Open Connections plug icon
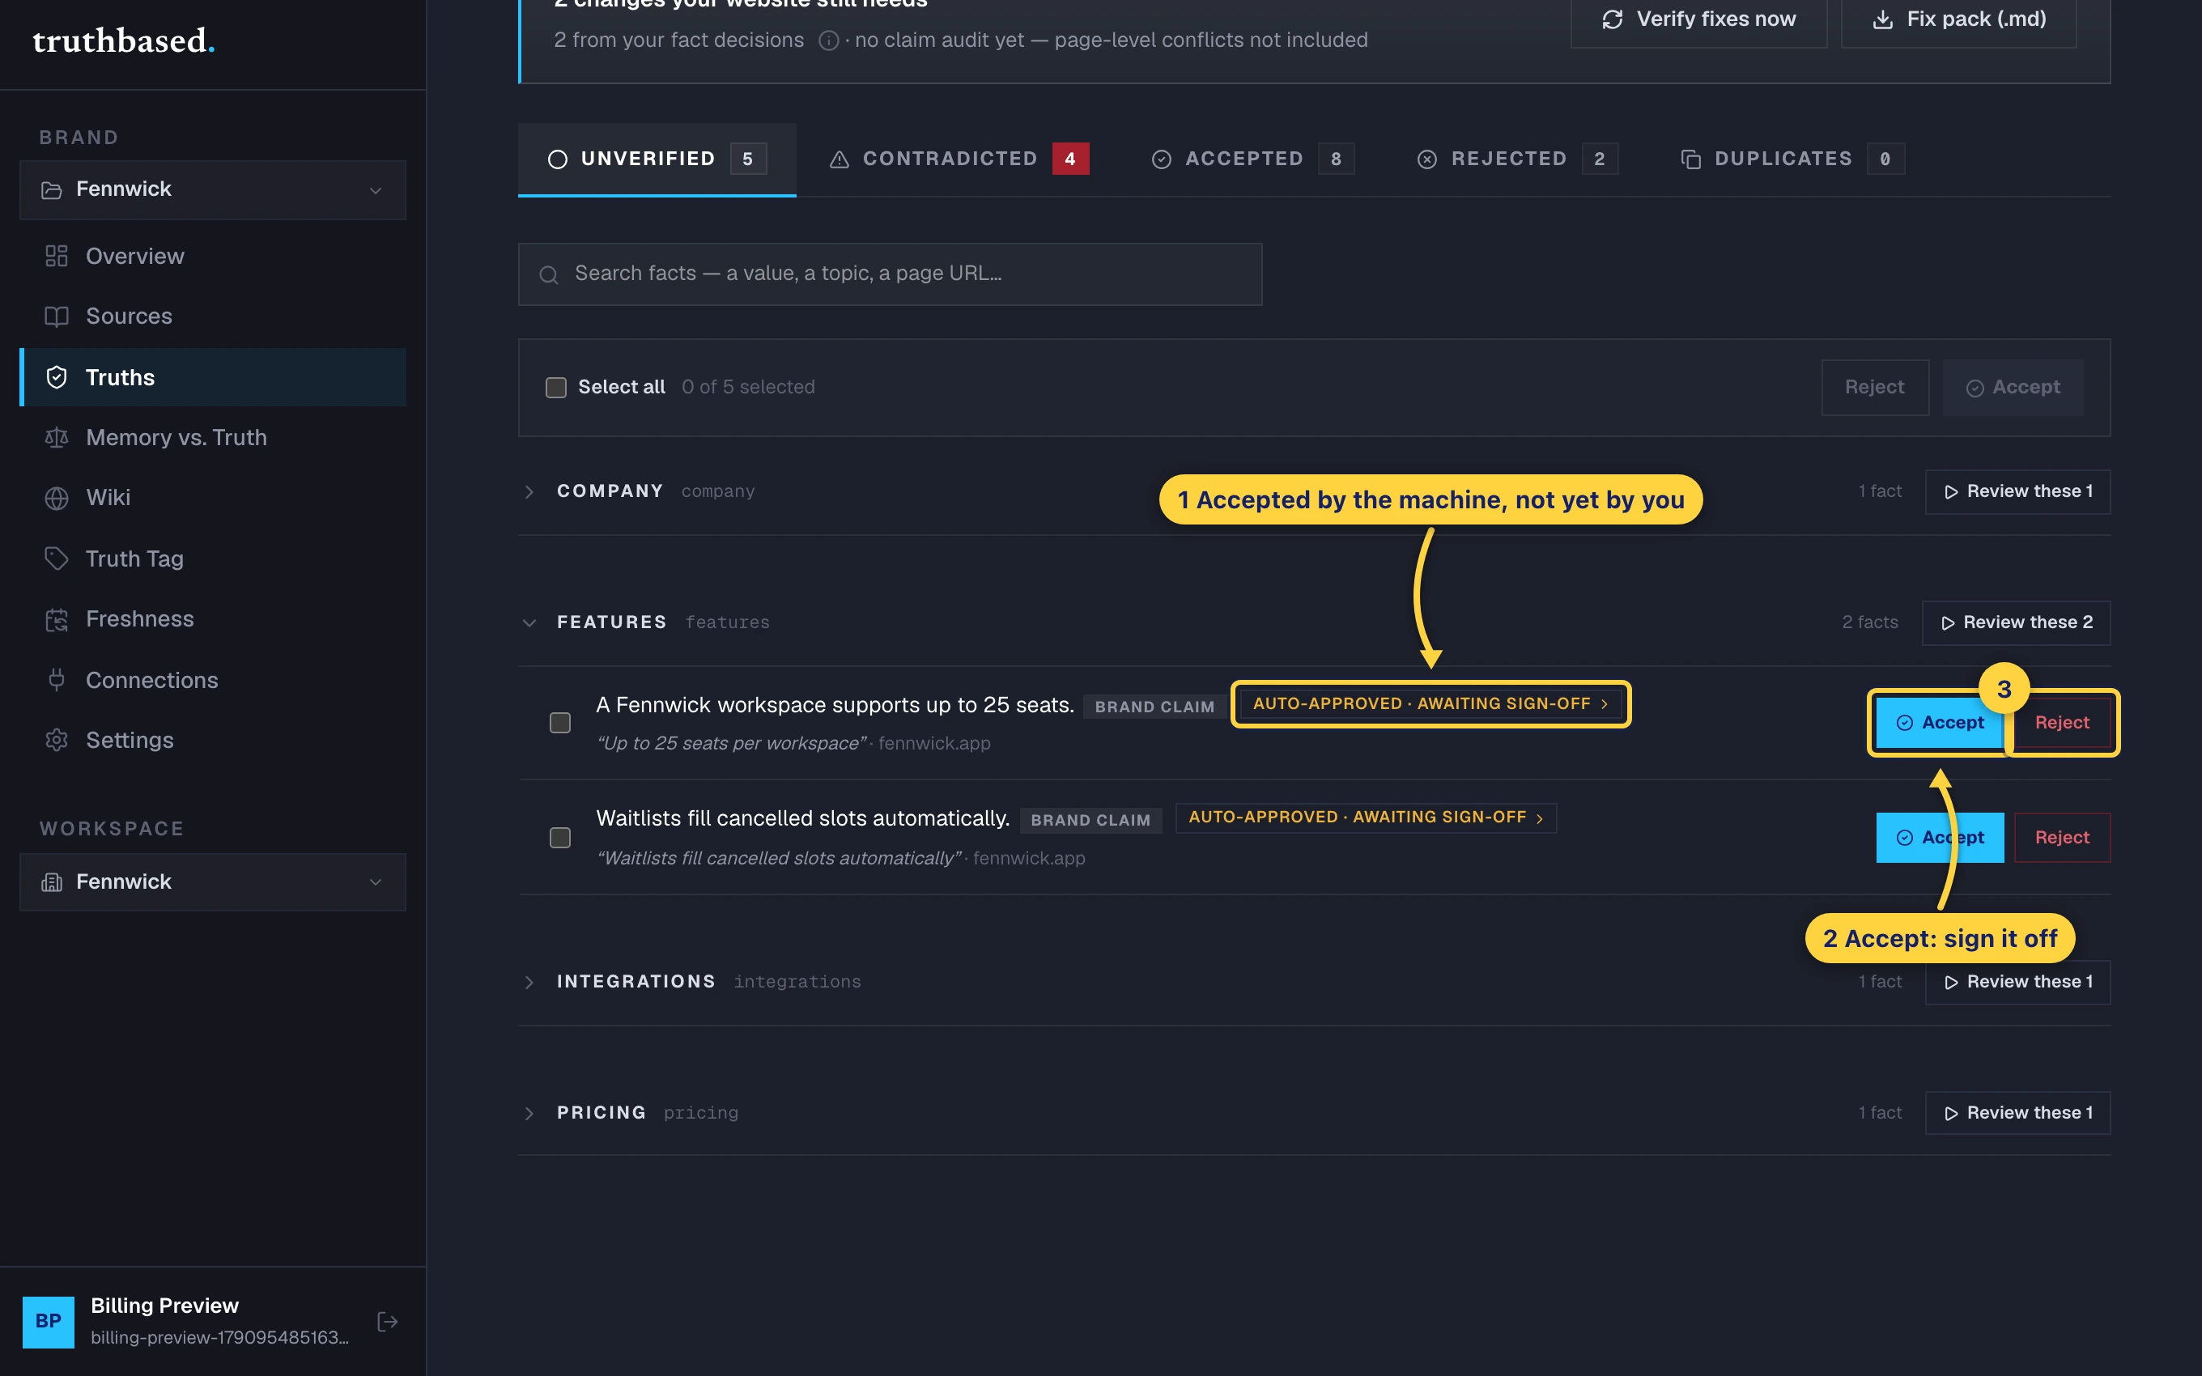Viewport: 2202px width, 1376px height. tap(57, 680)
